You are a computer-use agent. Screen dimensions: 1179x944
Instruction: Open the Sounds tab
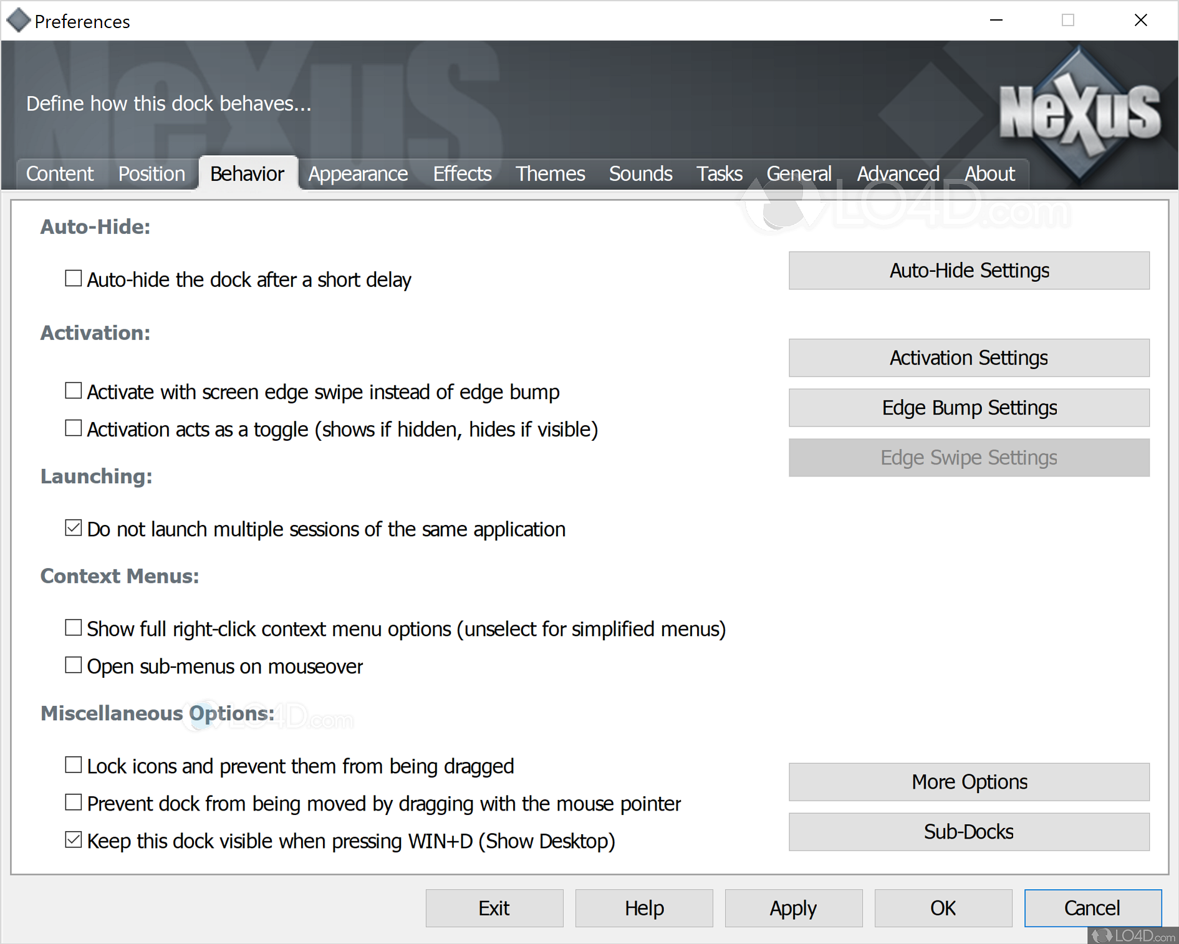coord(640,174)
